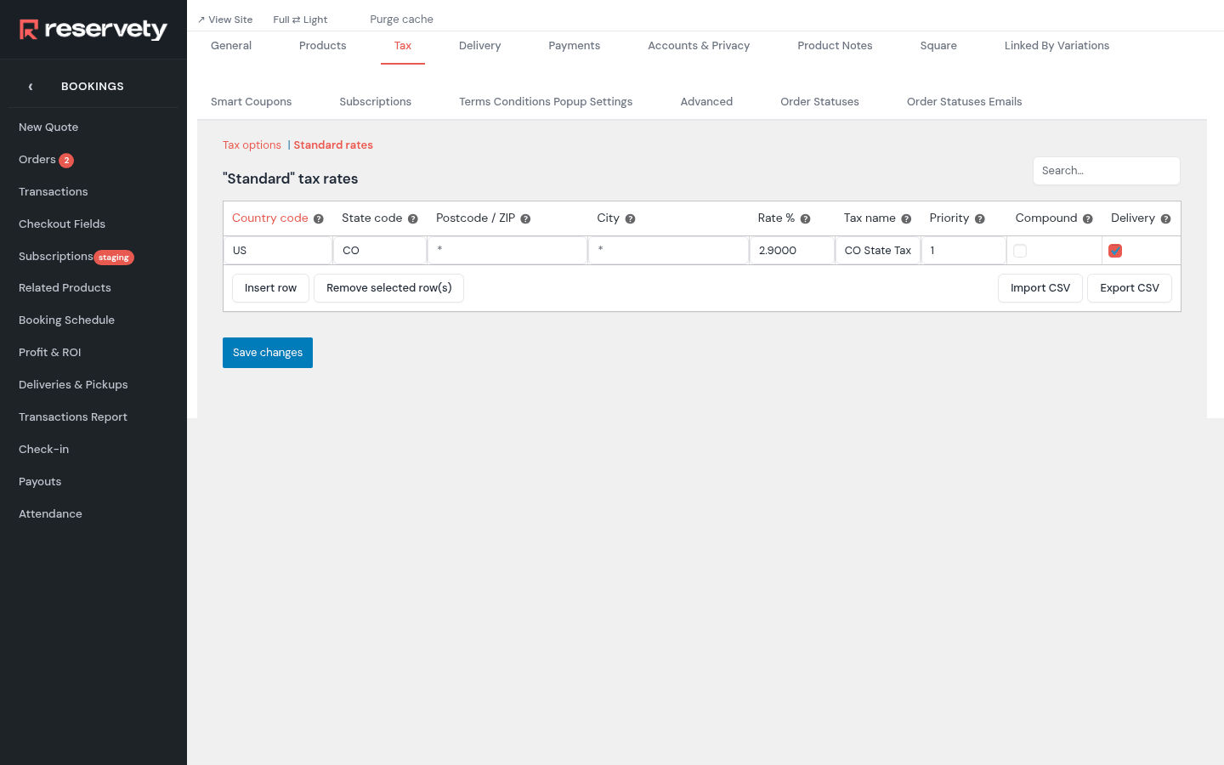
Task: Insert a new tax rate row
Action: [270, 288]
